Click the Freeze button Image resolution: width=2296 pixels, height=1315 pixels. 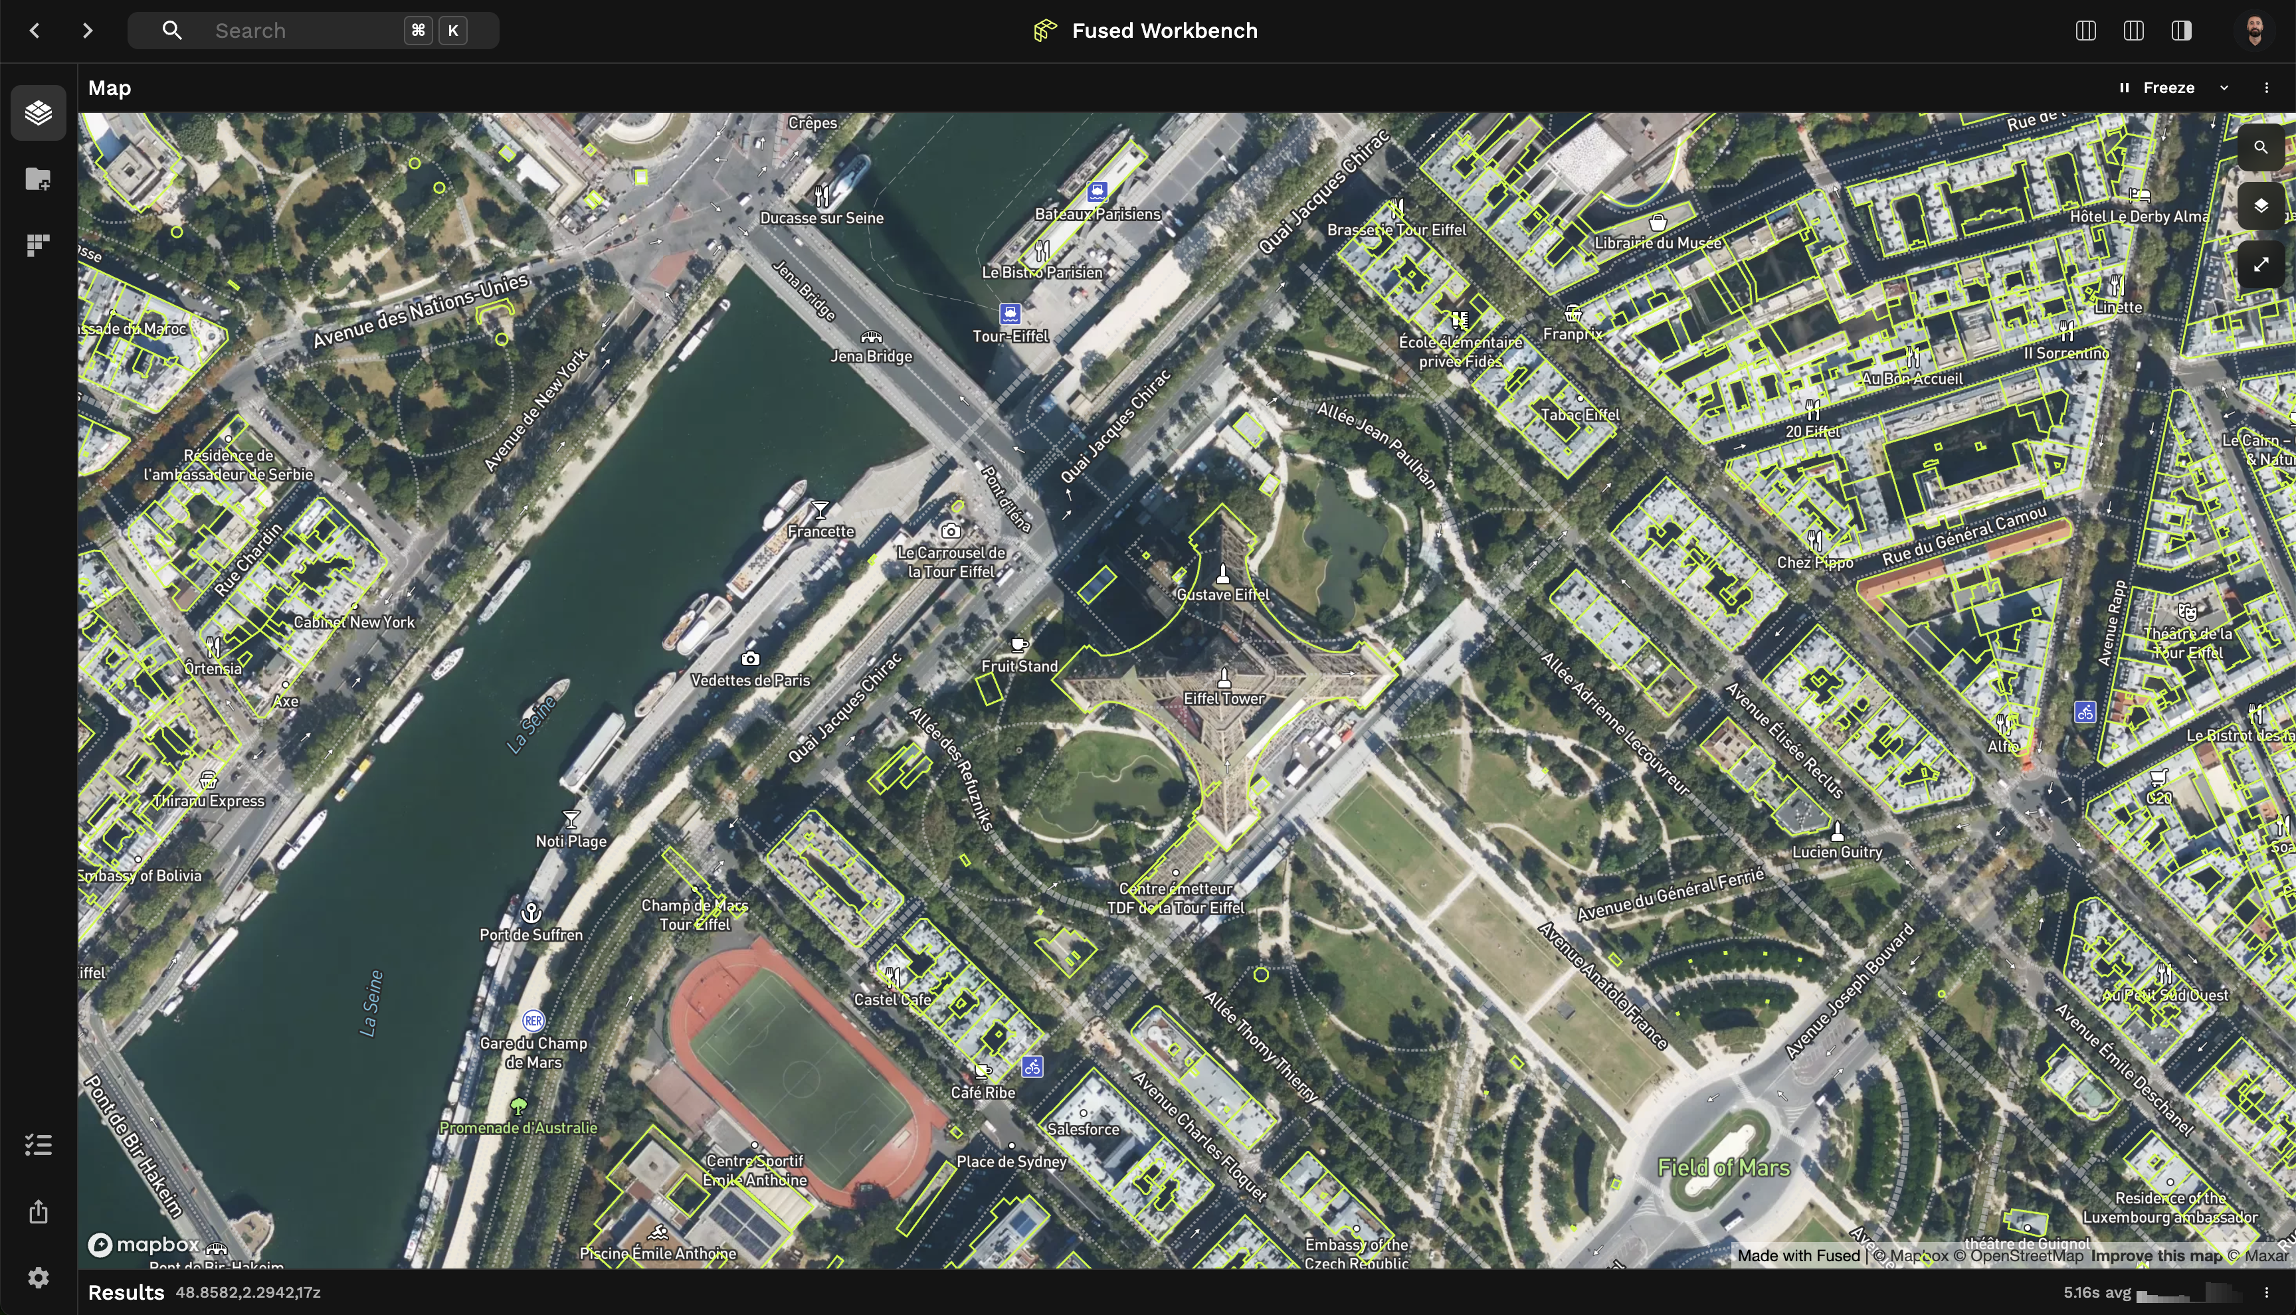pos(2157,88)
